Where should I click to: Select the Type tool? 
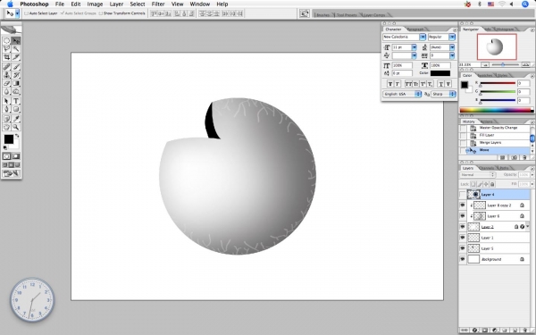tap(16, 101)
